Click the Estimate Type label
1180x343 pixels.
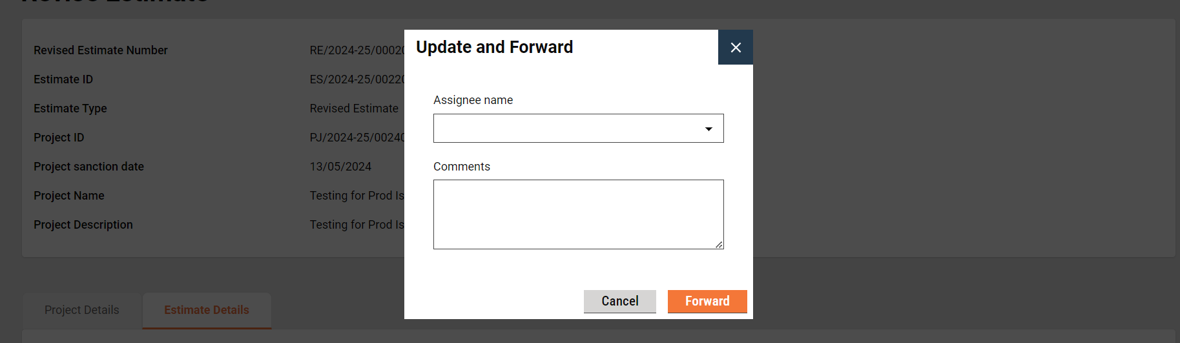click(x=70, y=109)
